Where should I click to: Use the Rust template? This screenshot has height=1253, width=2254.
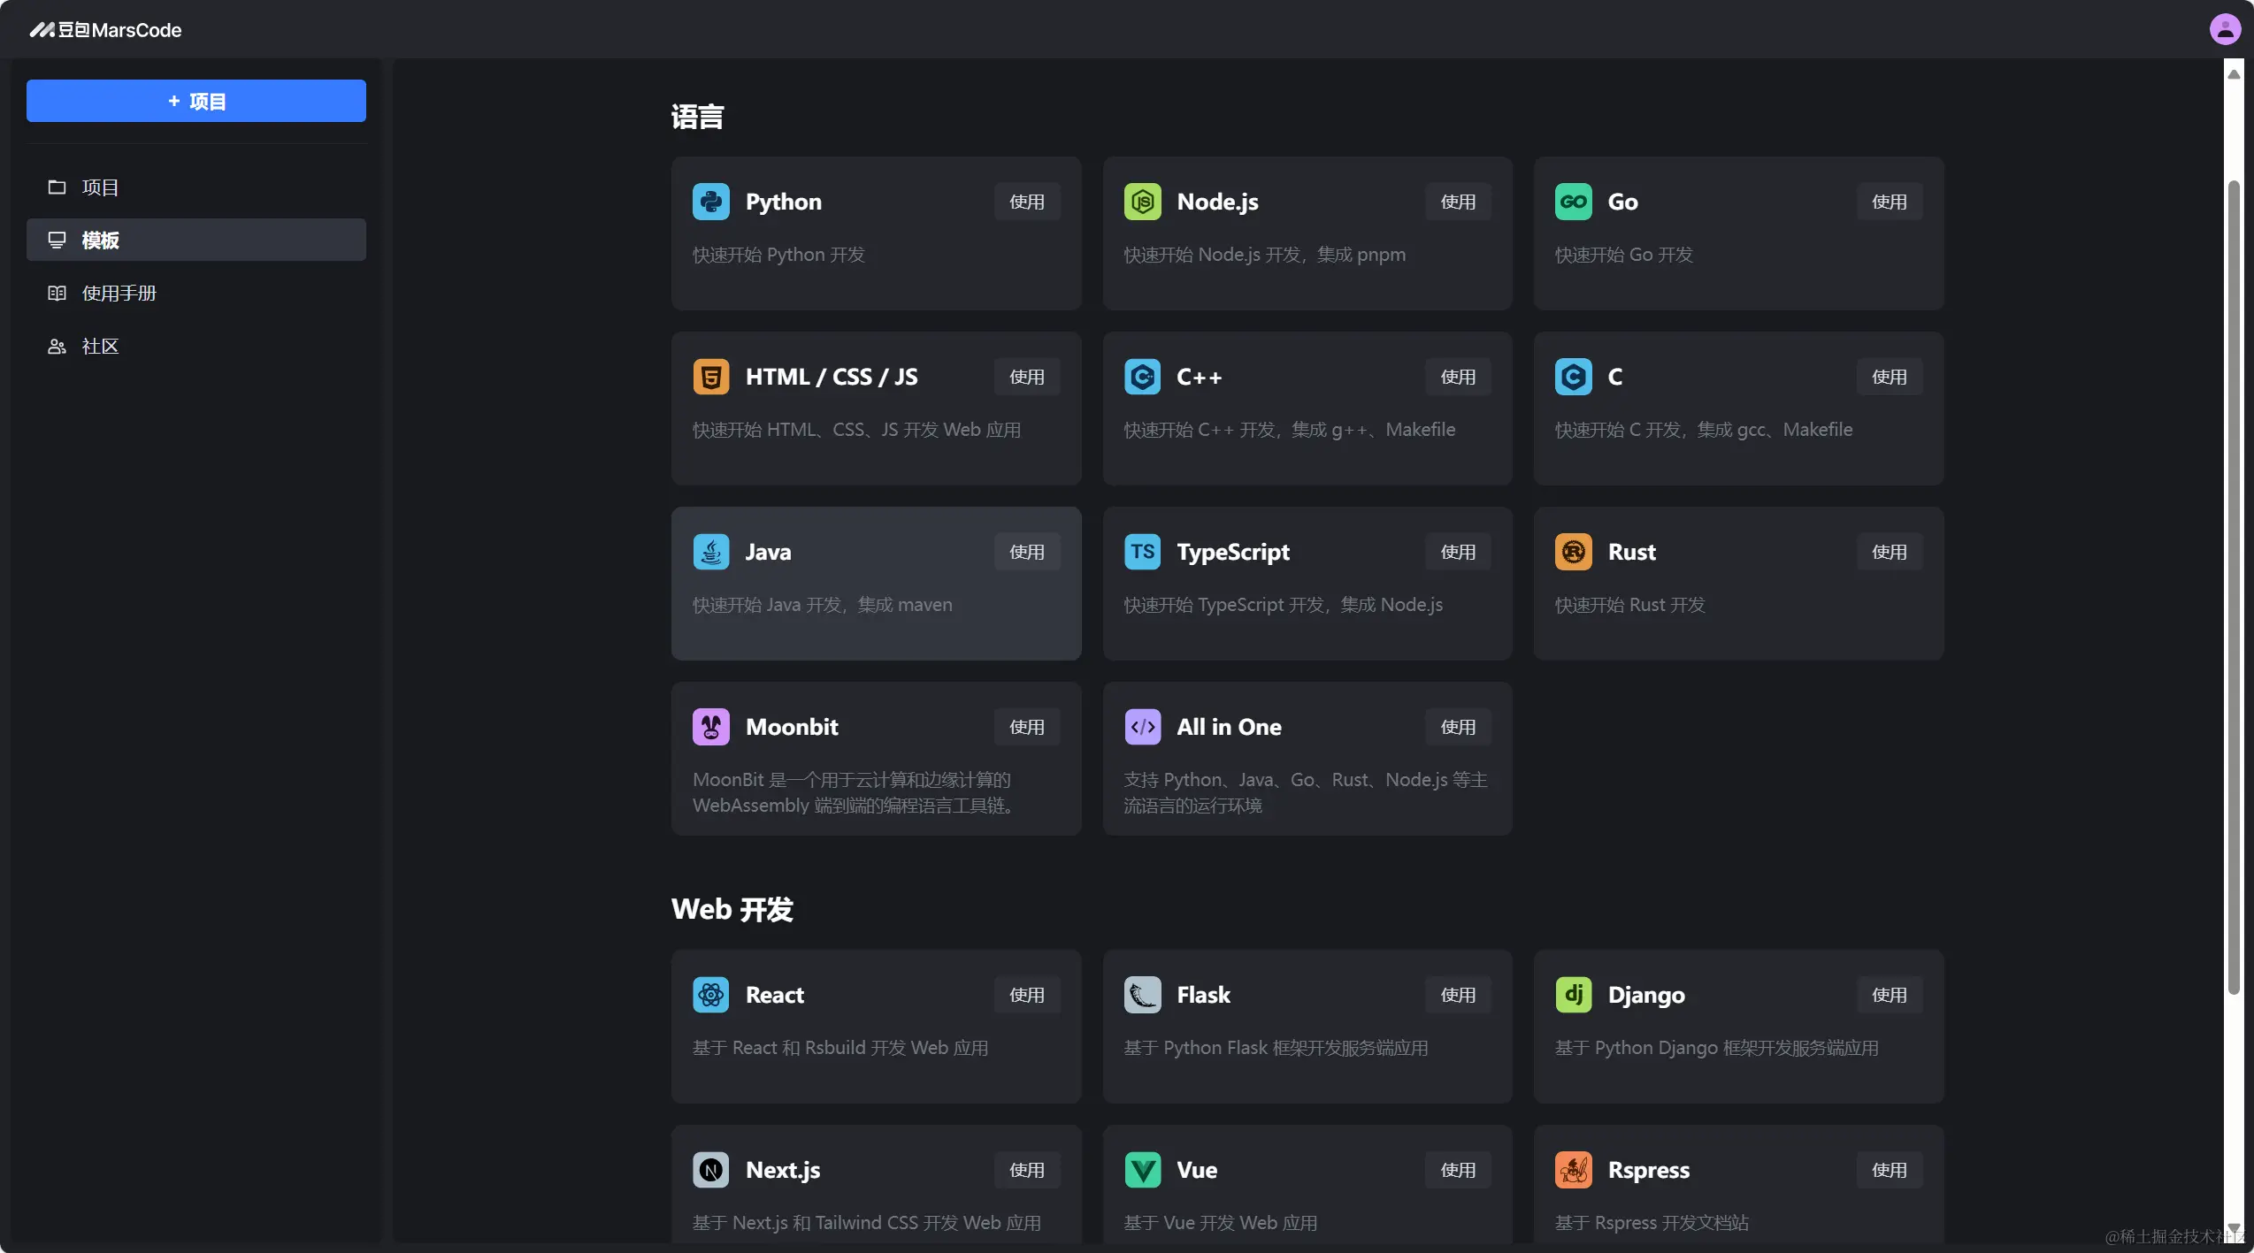pyautogui.click(x=1890, y=552)
